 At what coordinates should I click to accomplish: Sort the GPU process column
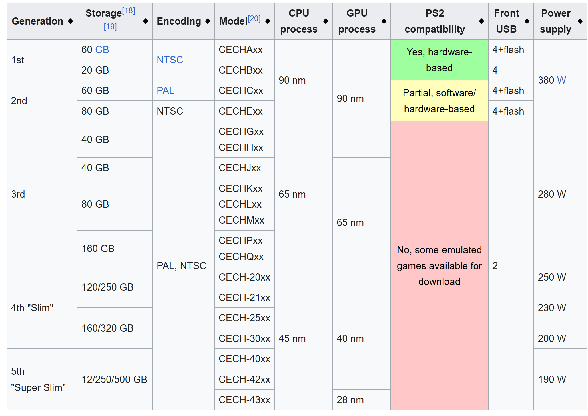pos(384,21)
